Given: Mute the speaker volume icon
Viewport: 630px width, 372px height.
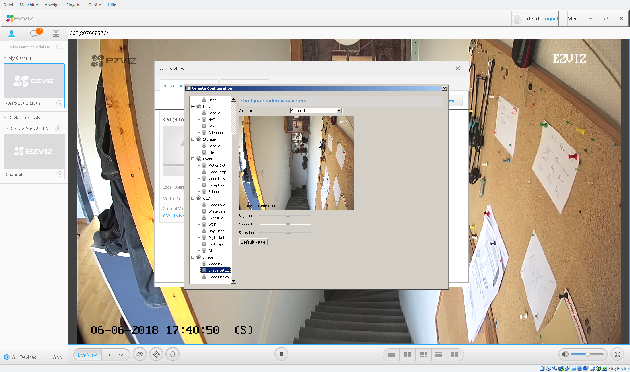Looking at the screenshot, I should tap(565, 354).
